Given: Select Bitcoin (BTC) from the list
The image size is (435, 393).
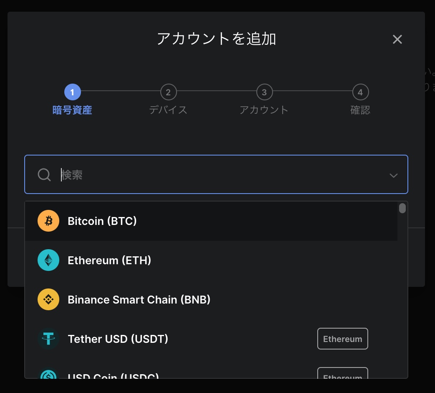Looking at the screenshot, I should pyautogui.click(x=102, y=221).
